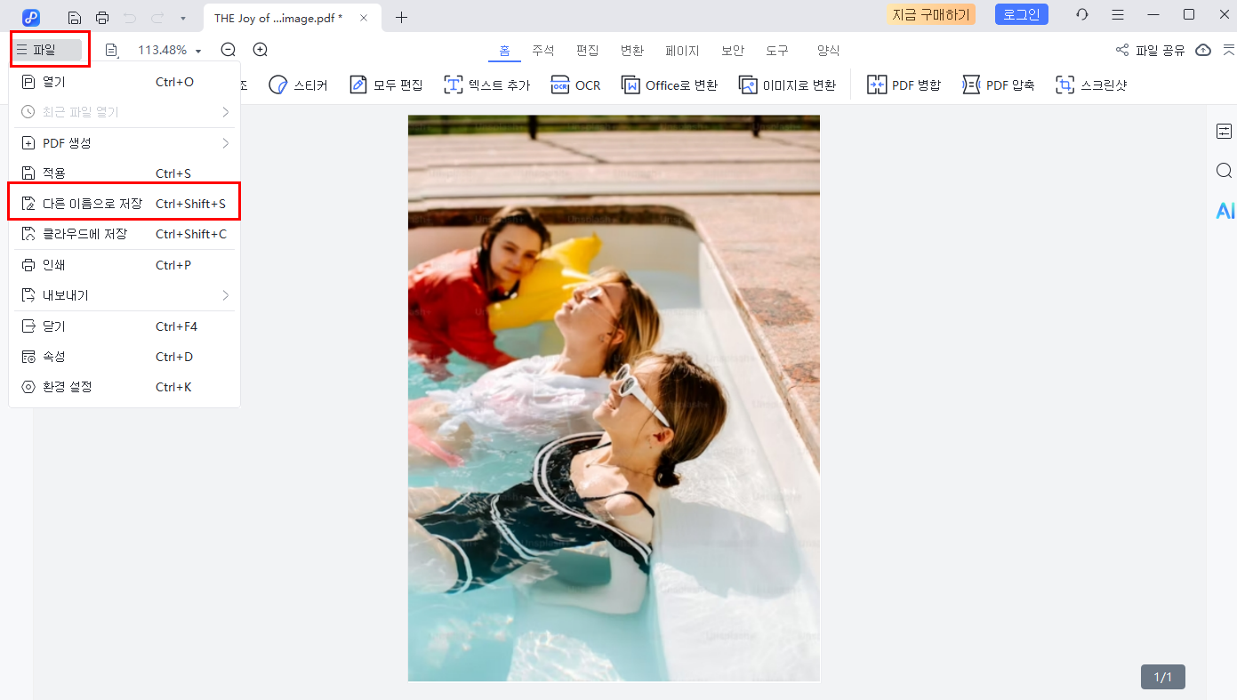Image resolution: width=1237 pixels, height=700 pixels.
Task: Click the 로그인 (Login) button
Action: pyautogui.click(x=1021, y=14)
